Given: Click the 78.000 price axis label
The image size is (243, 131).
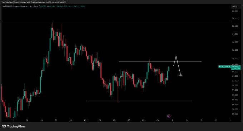Looking at the screenshot, I should click(235, 19).
